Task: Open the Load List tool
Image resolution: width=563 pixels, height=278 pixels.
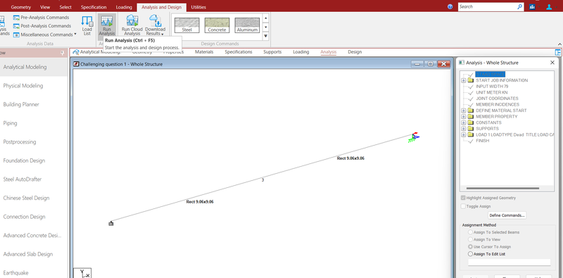Action: [87, 25]
